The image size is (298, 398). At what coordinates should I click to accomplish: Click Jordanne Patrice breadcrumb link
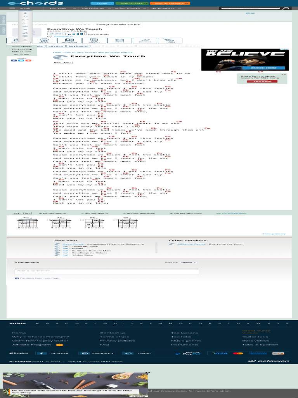72,24
